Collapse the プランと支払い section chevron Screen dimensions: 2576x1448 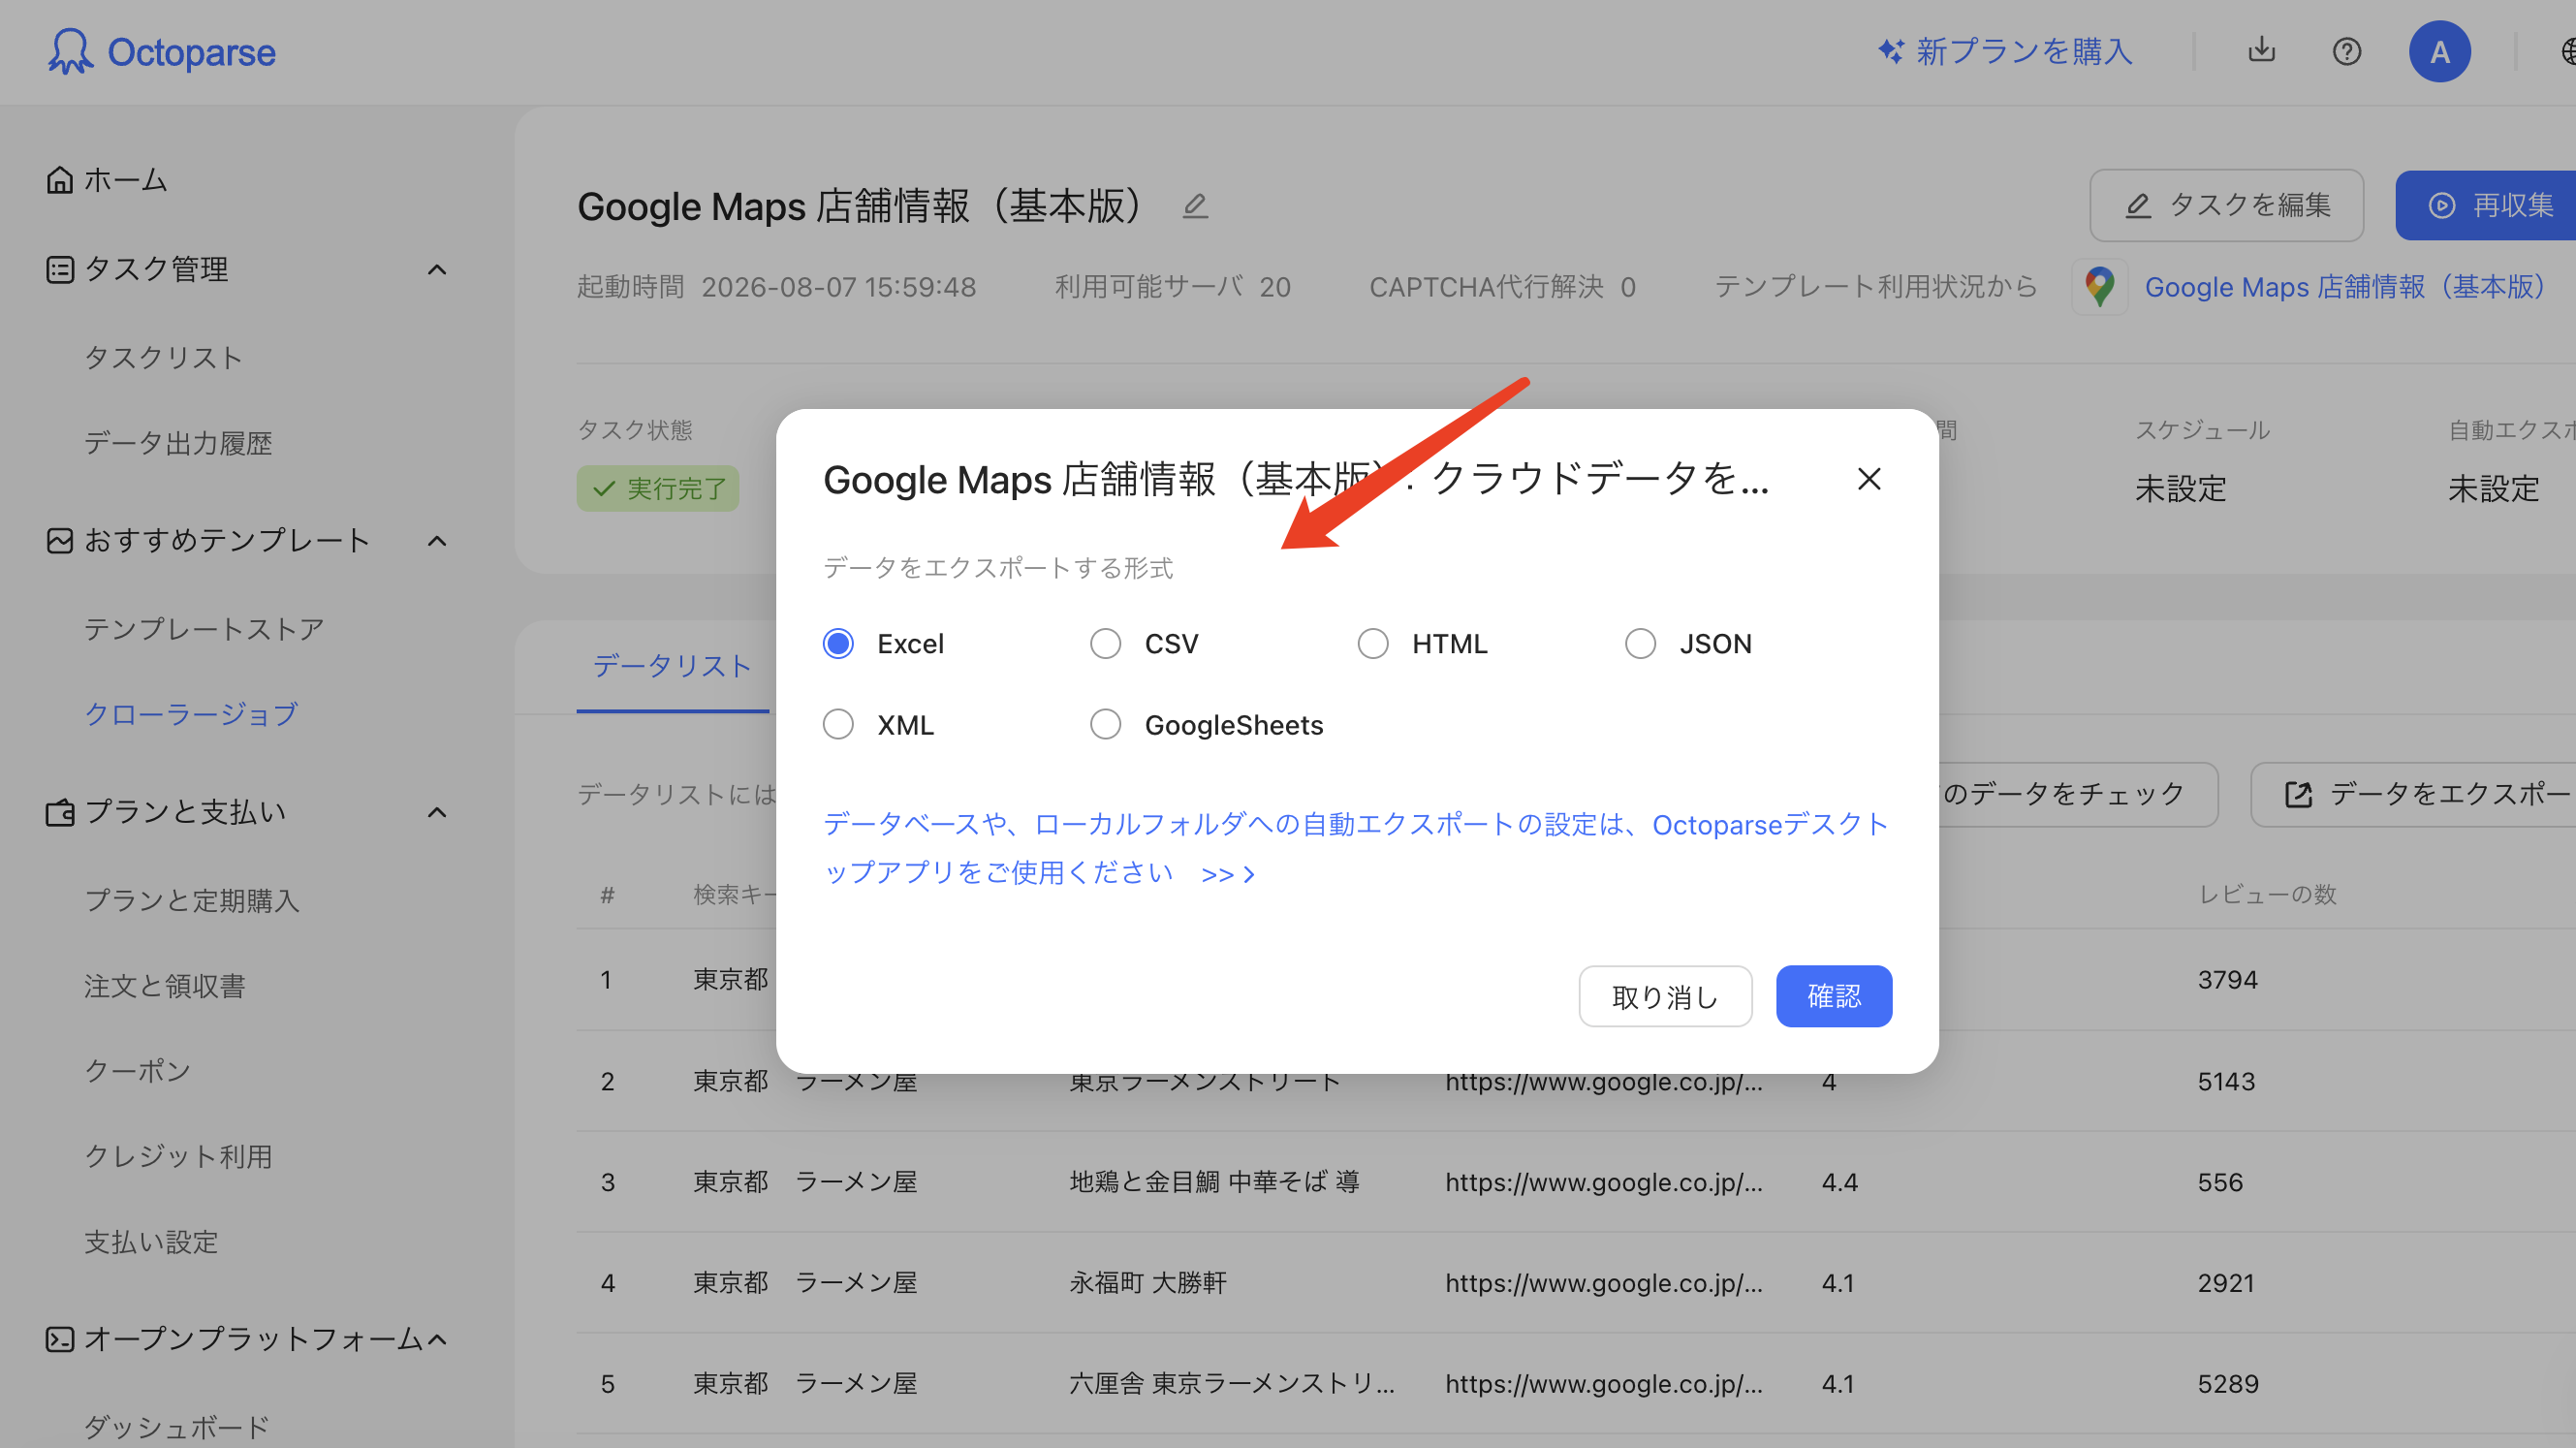(x=437, y=812)
